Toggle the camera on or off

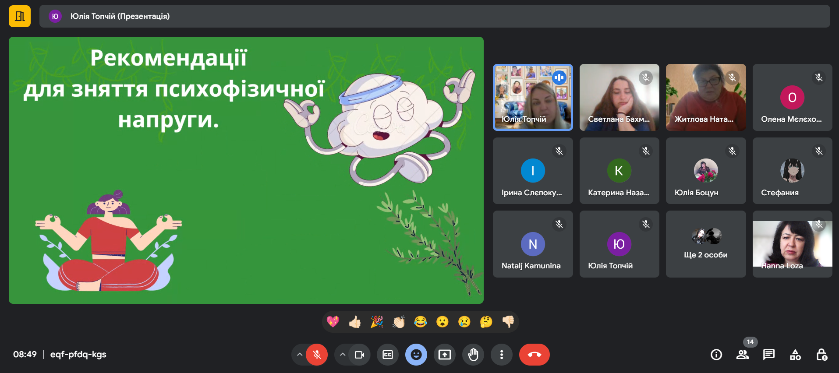359,355
